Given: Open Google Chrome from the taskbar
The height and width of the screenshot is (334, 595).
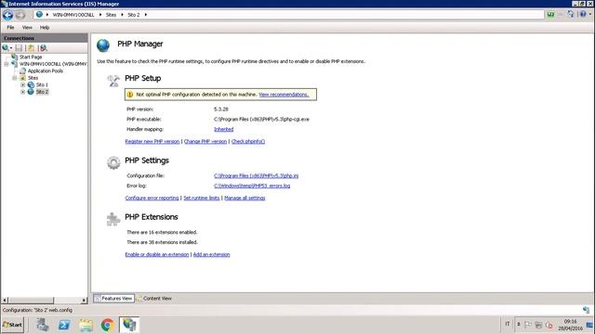Looking at the screenshot, I should tap(108, 325).
